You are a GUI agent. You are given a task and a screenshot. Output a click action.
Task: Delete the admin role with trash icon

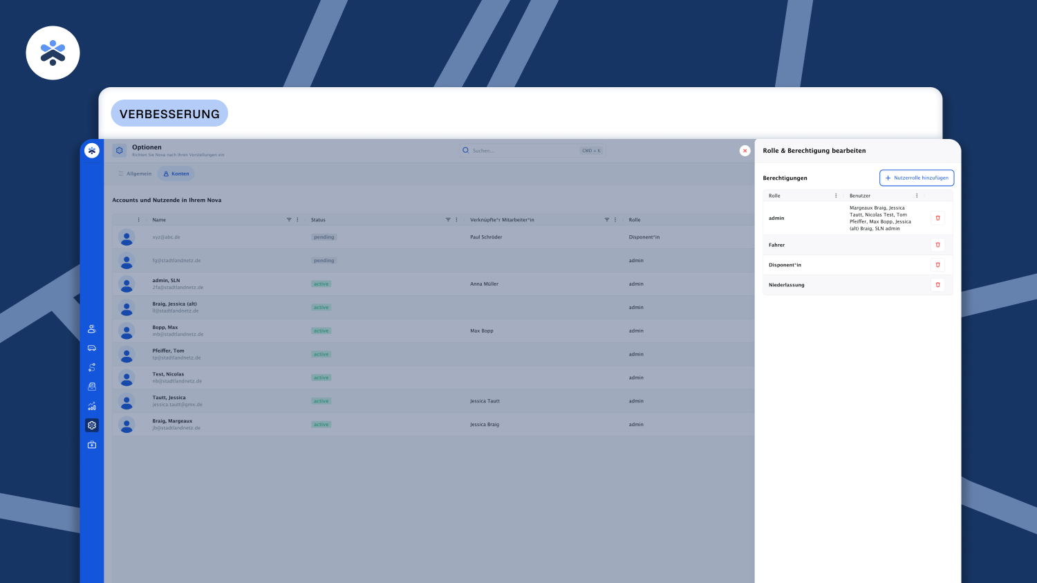[937, 218]
